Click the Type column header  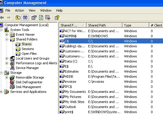point(136,25)
